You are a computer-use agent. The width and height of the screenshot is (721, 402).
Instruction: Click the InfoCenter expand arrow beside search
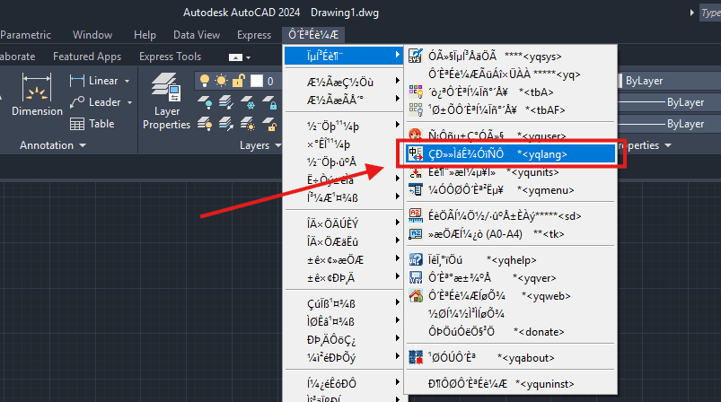[x=691, y=13]
